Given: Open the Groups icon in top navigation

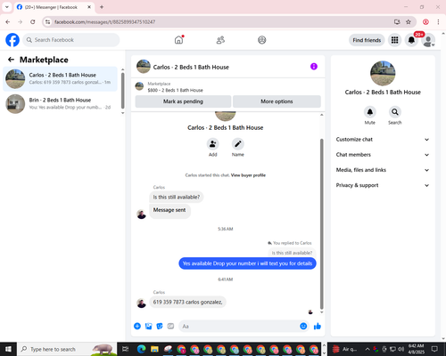Looking at the screenshot, I should point(262,40).
